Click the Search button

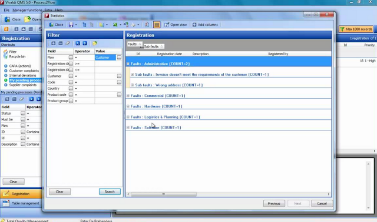point(110,192)
